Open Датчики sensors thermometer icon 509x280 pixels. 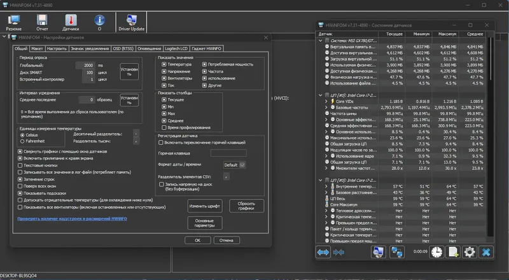[x=71, y=20]
